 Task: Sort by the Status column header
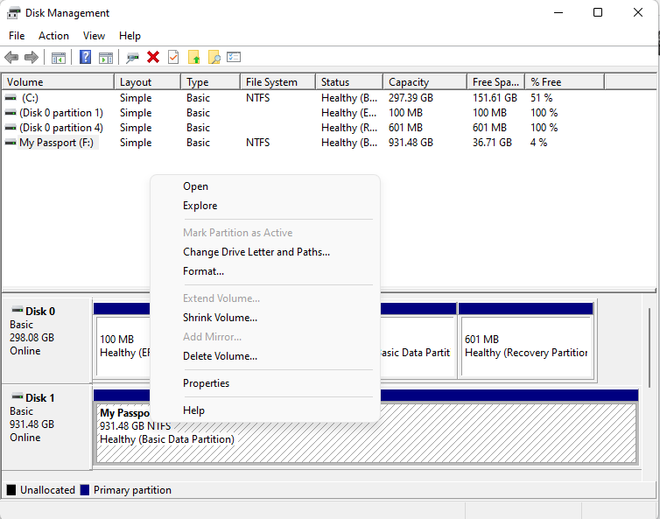point(349,82)
